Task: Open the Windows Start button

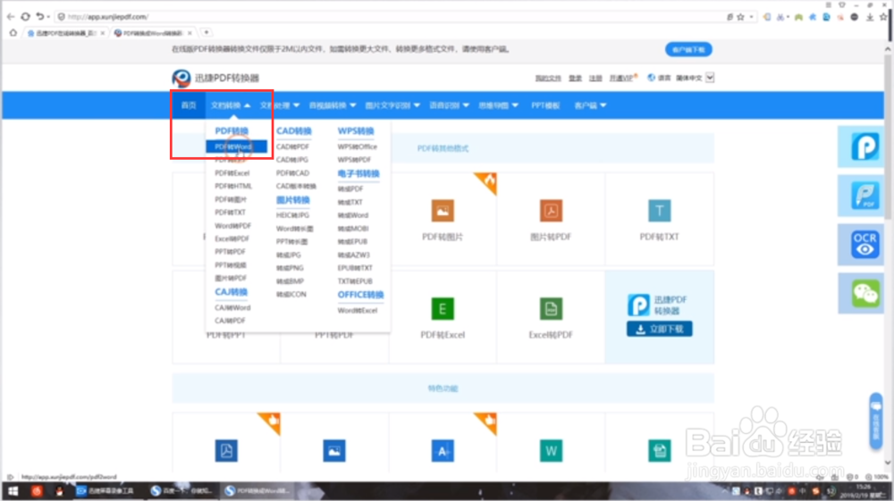Action: point(13,491)
